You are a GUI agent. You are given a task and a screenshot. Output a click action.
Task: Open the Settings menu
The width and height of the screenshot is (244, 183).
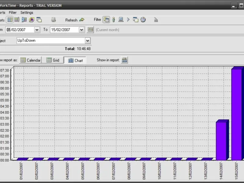coord(27,13)
